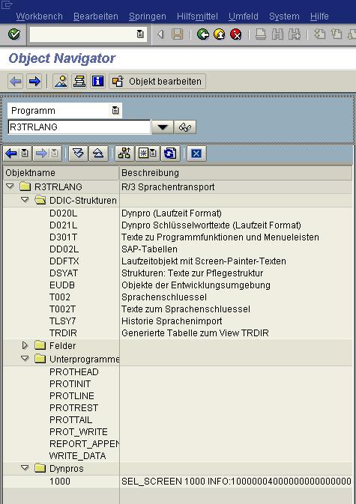Select the D020L structure
The height and width of the screenshot is (504, 356).
point(64,213)
